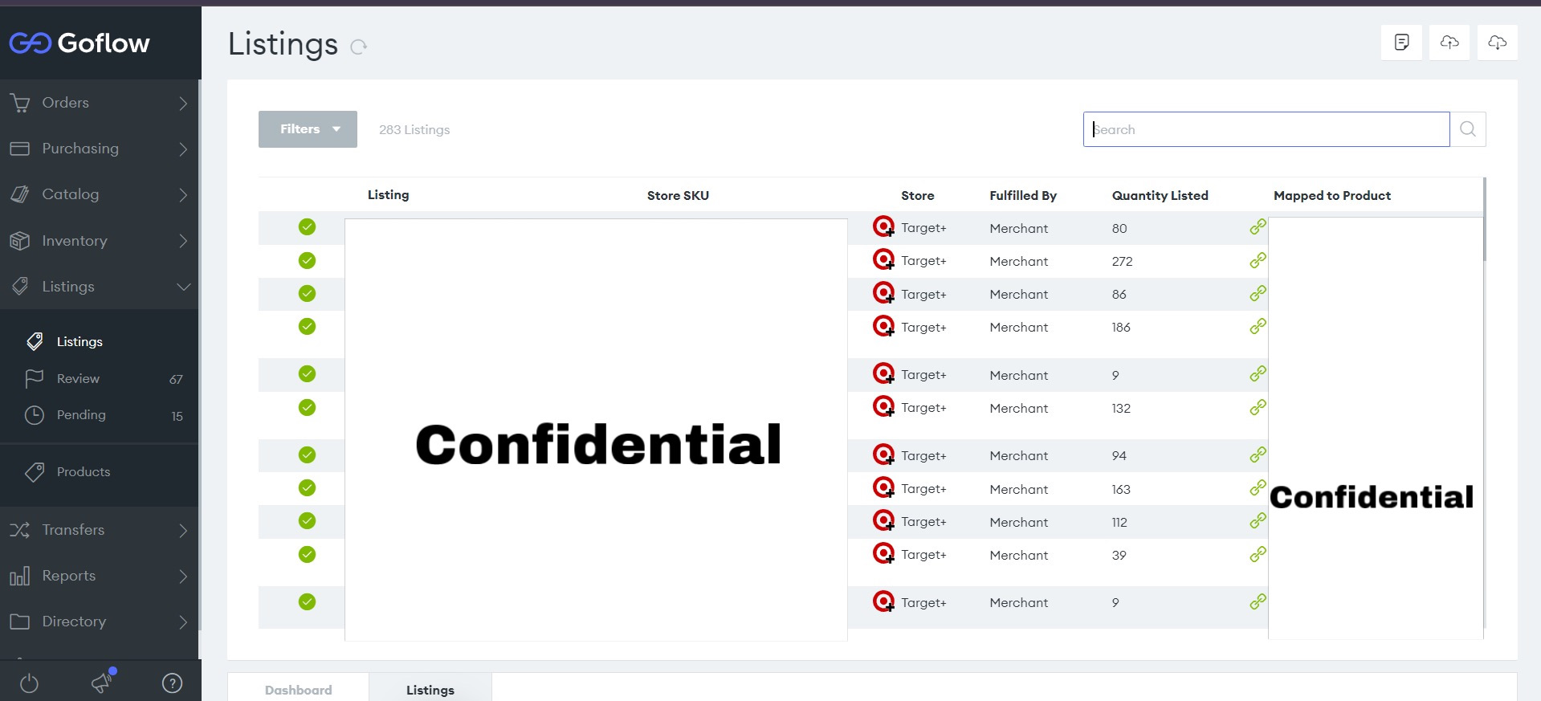Click link icon in row with quantity 80
Screen dimensions: 1541x701
point(1258,227)
